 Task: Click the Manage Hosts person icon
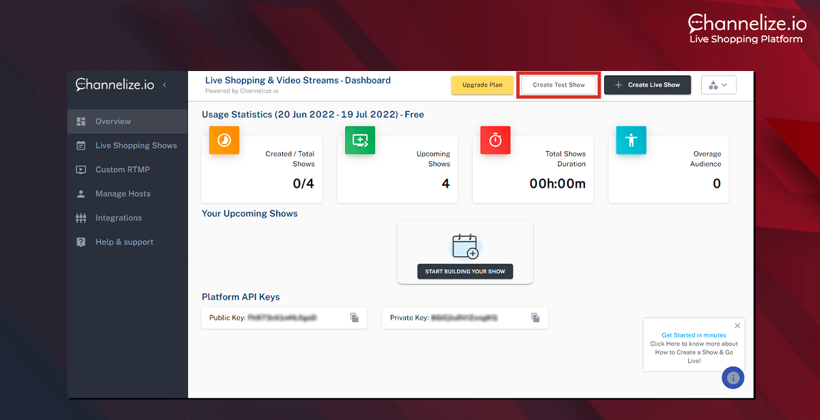tap(81, 194)
